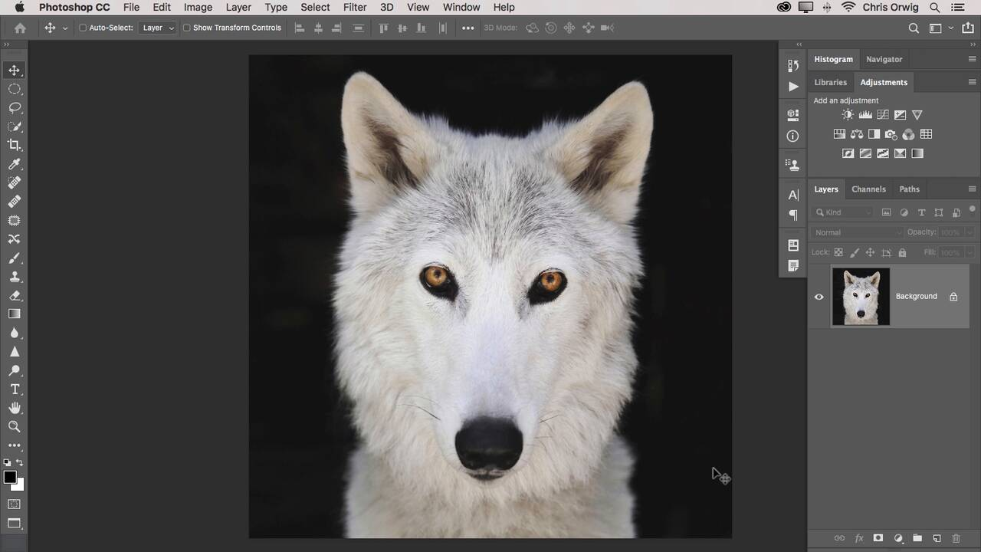Click the foreground color swatch
This screenshot has width=981, height=552.
(x=10, y=478)
